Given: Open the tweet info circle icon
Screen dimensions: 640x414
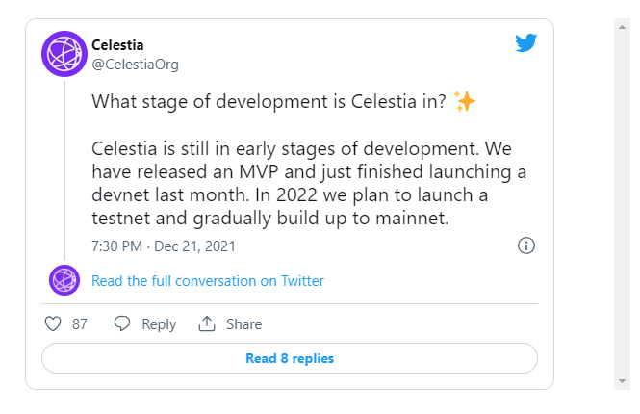Looking at the screenshot, I should coord(526,246).
